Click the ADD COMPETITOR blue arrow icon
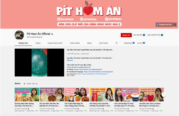 [x=162, y=35]
